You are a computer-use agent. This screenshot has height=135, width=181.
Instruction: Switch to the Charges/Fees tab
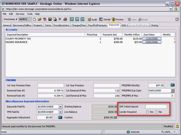(79, 25)
